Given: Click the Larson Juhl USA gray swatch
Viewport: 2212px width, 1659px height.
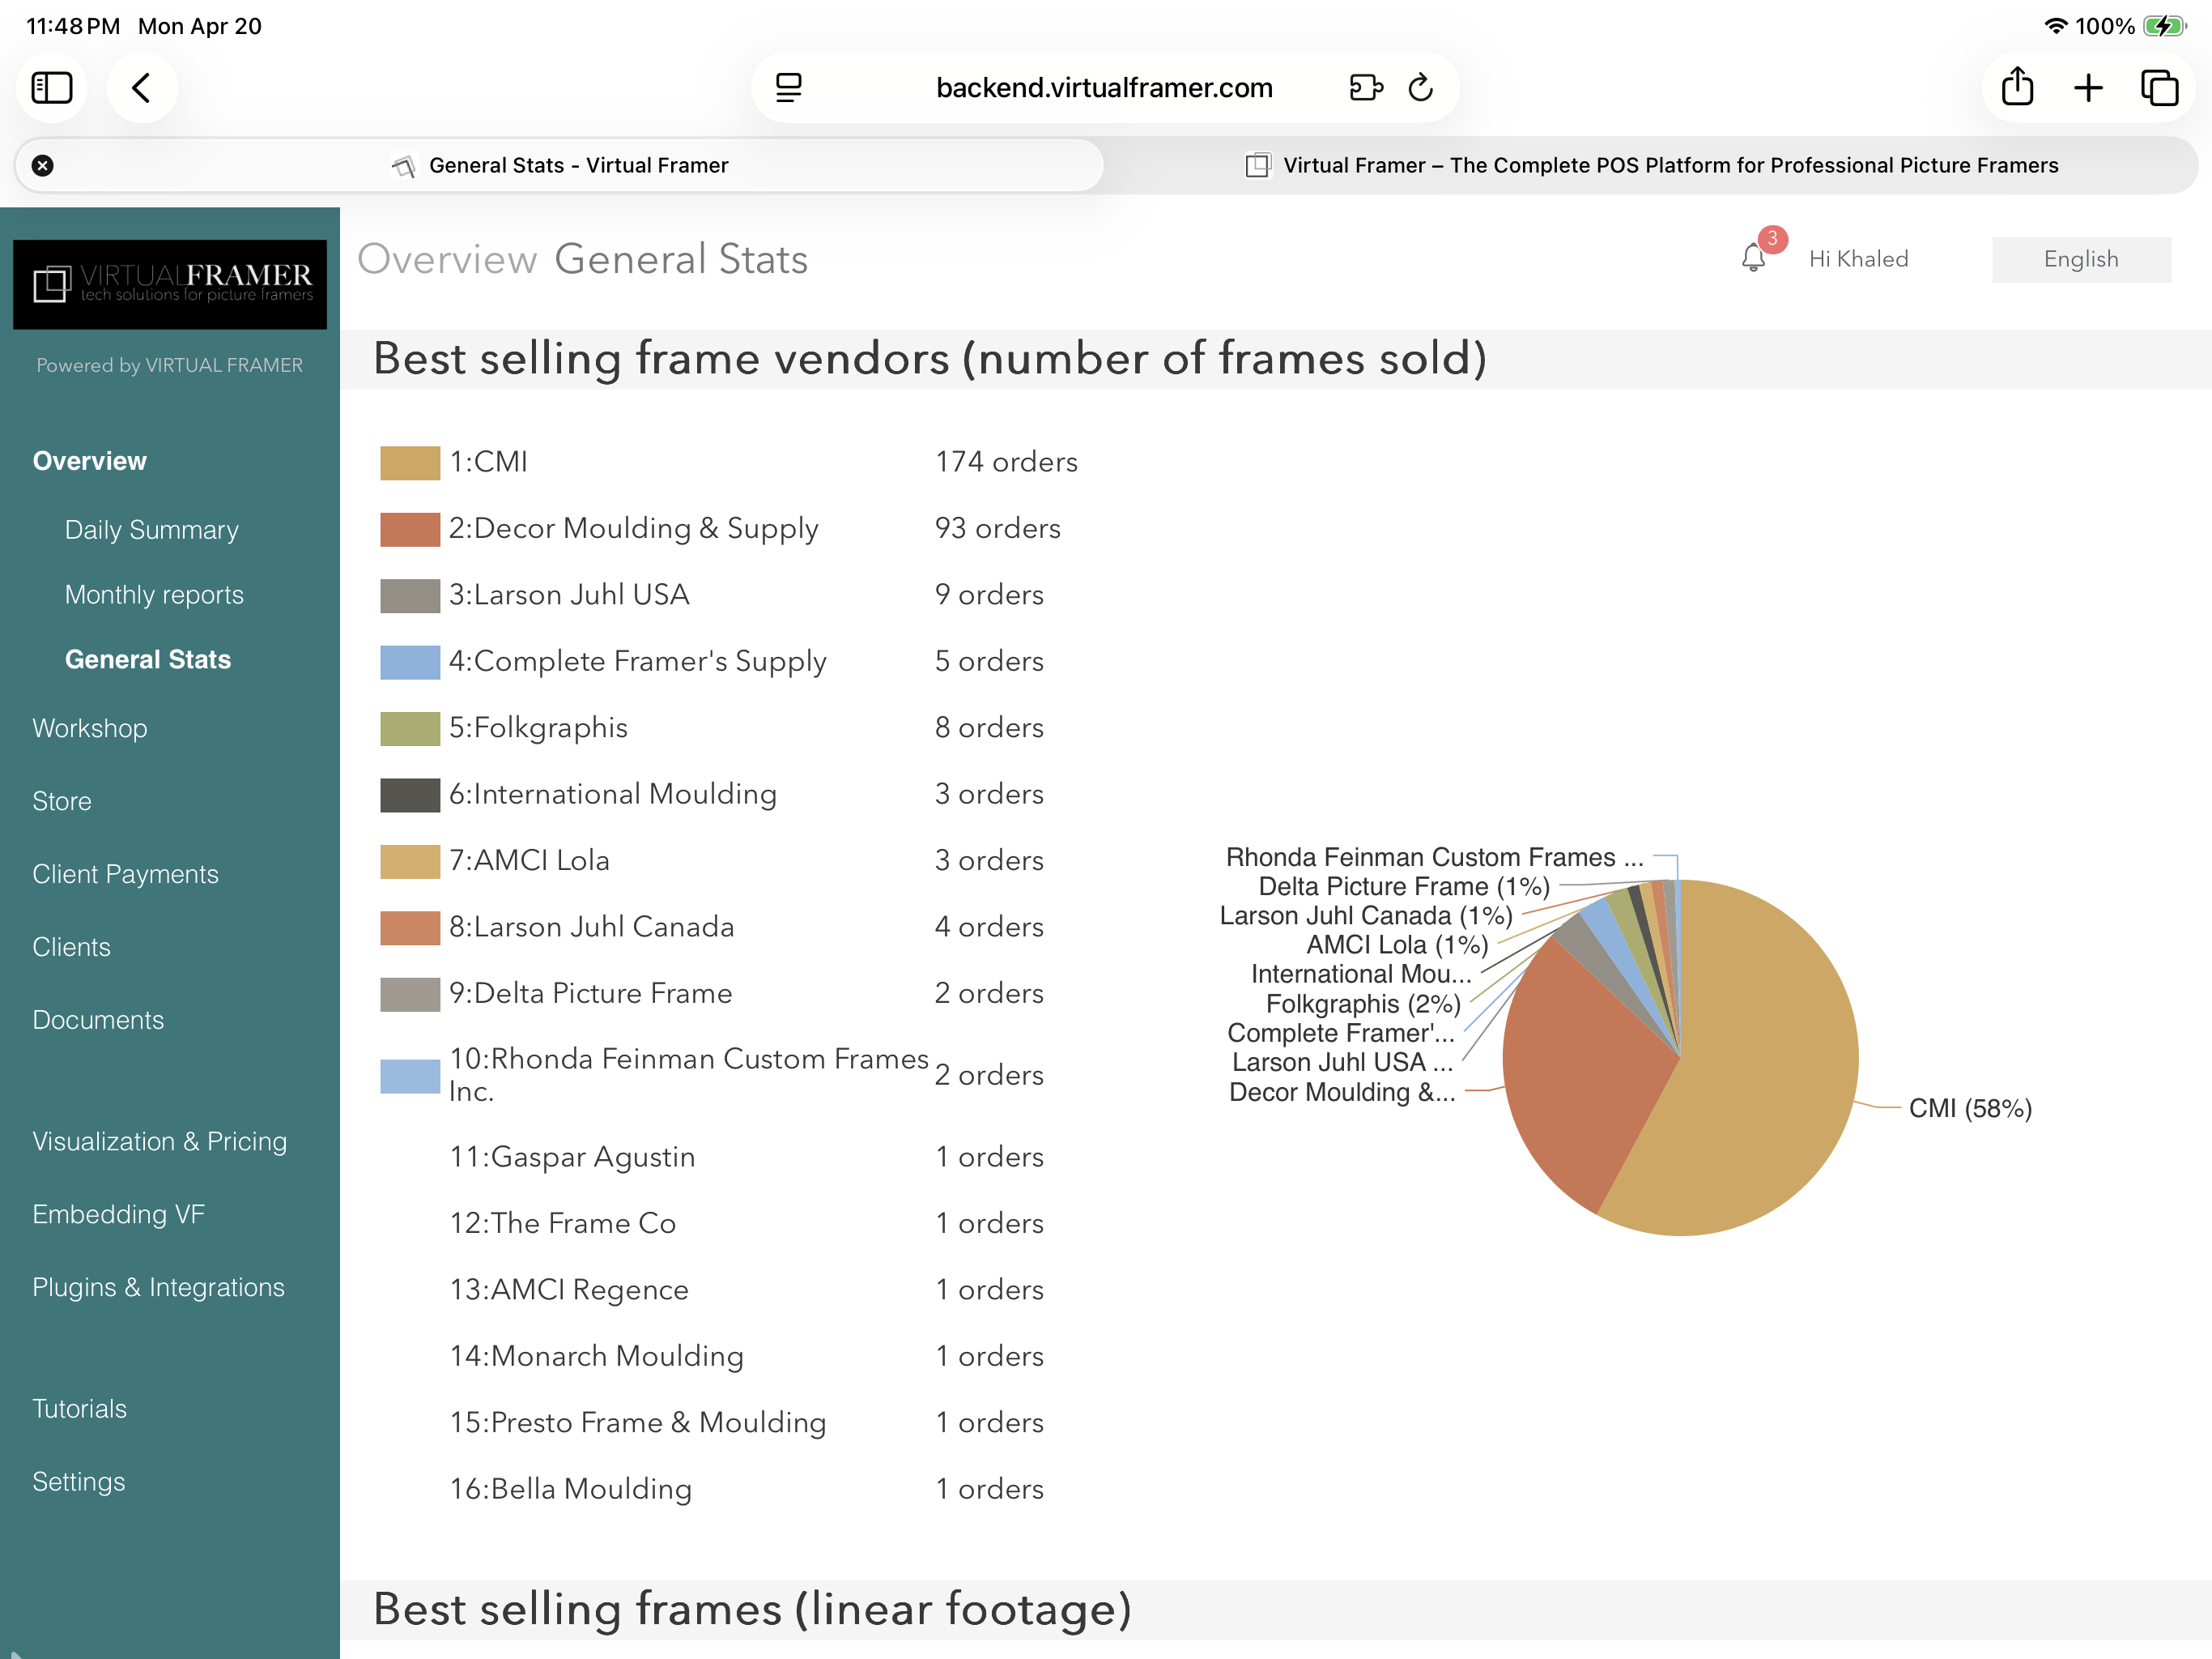Looking at the screenshot, I should coord(410,595).
